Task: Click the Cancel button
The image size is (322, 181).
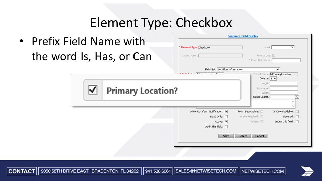Action: coord(260,136)
